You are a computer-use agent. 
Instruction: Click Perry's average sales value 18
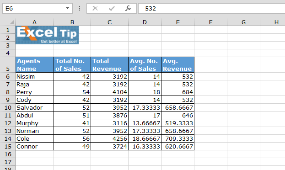[x=145, y=92]
